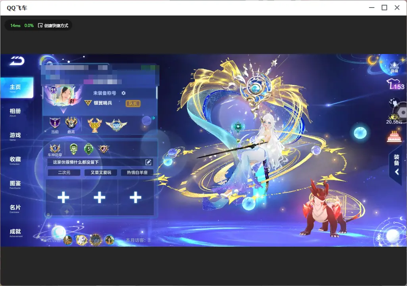
Task: Click the birthday cake icon
Action: point(394,137)
